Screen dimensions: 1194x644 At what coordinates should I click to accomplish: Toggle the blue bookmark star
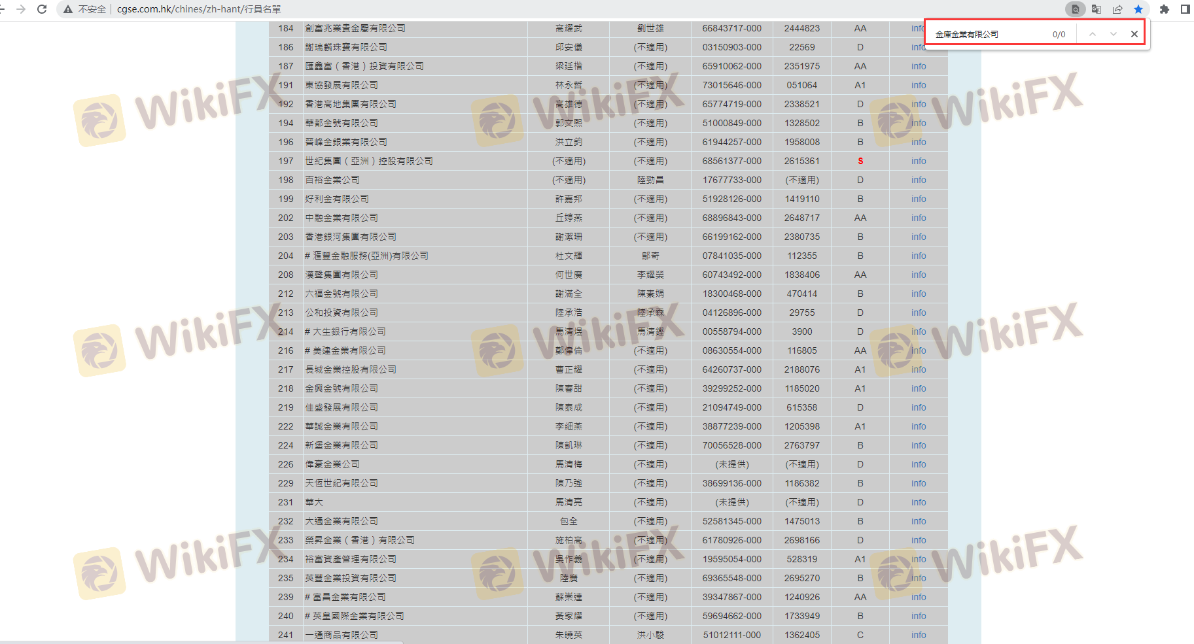point(1138,9)
